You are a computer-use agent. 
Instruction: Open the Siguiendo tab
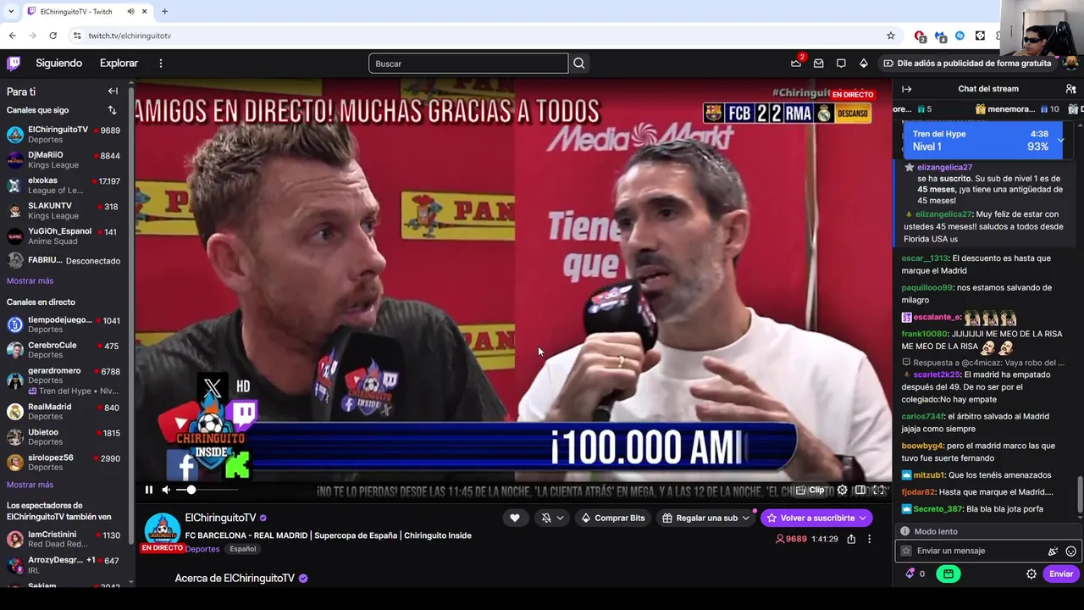pyautogui.click(x=59, y=64)
